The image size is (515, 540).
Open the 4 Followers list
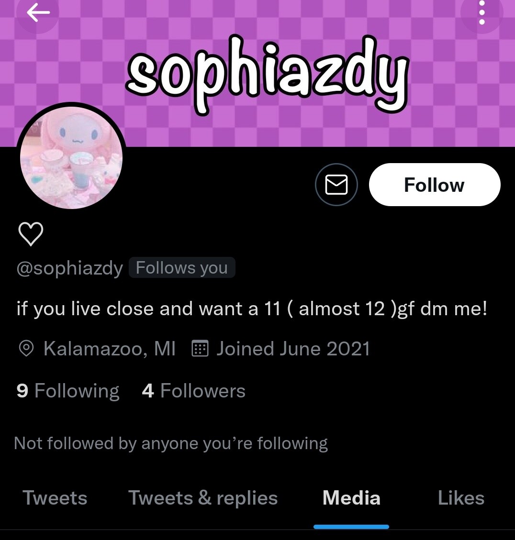[x=193, y=391]
